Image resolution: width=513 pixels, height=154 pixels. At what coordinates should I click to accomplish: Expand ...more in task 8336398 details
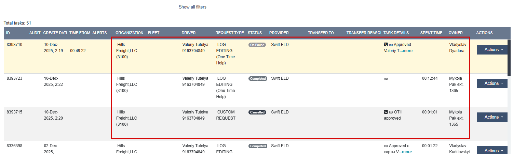(405, 152)
